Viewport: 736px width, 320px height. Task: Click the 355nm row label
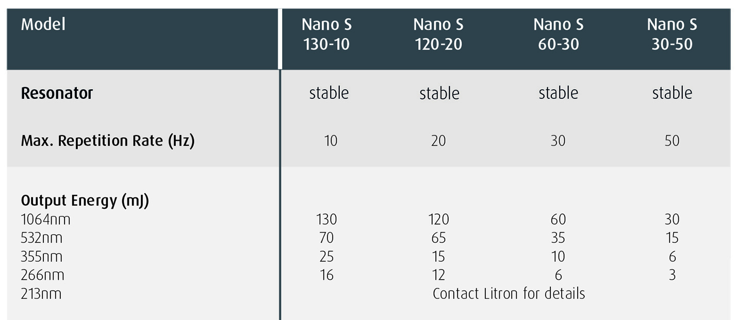(41, 257)
